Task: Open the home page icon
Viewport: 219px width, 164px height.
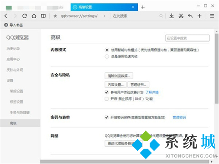Action: [x=34, y=16]
